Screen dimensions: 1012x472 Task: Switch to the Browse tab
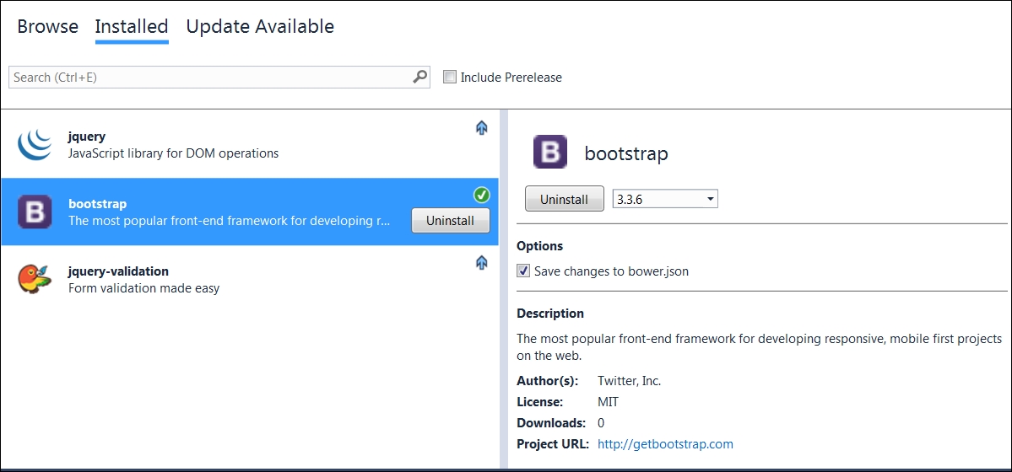[x=48, y=26]
